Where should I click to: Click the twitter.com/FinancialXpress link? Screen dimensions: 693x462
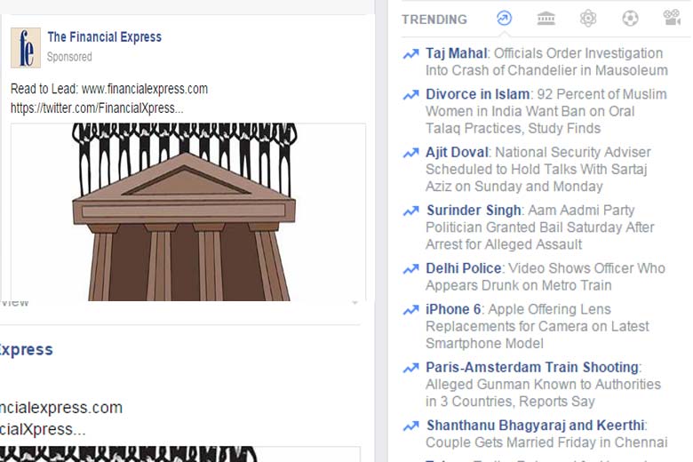97,108
